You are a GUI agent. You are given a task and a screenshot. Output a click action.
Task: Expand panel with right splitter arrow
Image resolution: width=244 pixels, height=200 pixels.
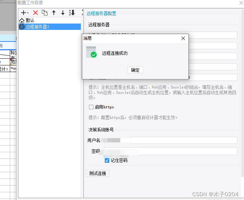[x=82, y=14]
